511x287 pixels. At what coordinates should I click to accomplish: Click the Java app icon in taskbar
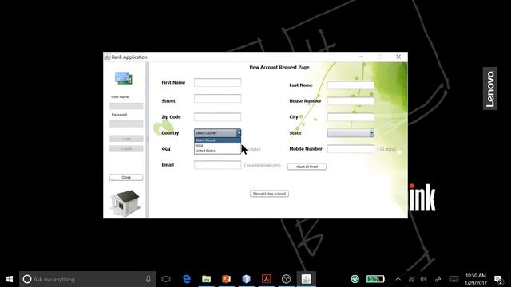306,279
